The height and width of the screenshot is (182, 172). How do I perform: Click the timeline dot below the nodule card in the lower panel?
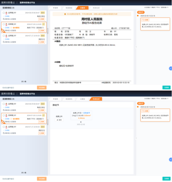pos(80,122)
